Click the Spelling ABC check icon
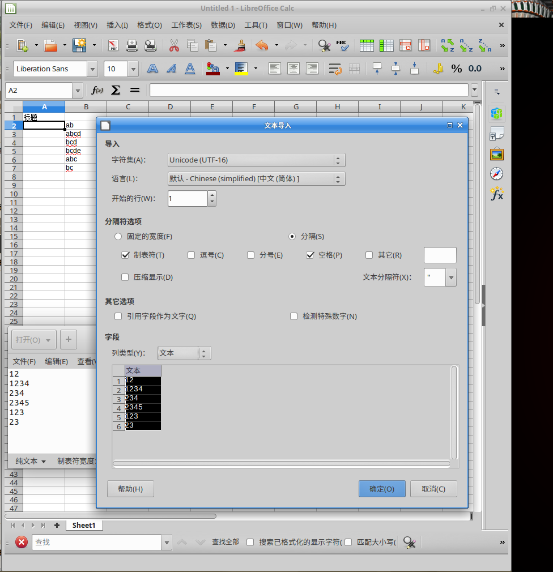Viewport: 553px width, 572px height. pos(342,46)
